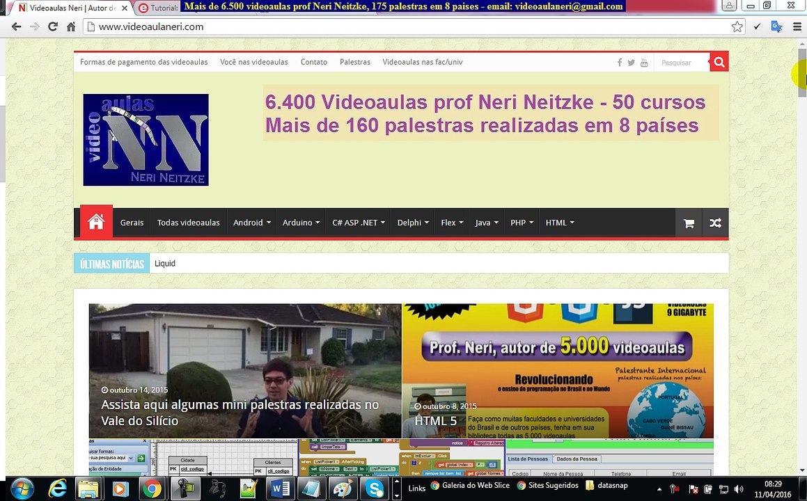
Task: Open the Chrome hamburger menu
Action: point(797,26)
